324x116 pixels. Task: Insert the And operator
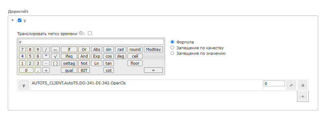(84, 56)
